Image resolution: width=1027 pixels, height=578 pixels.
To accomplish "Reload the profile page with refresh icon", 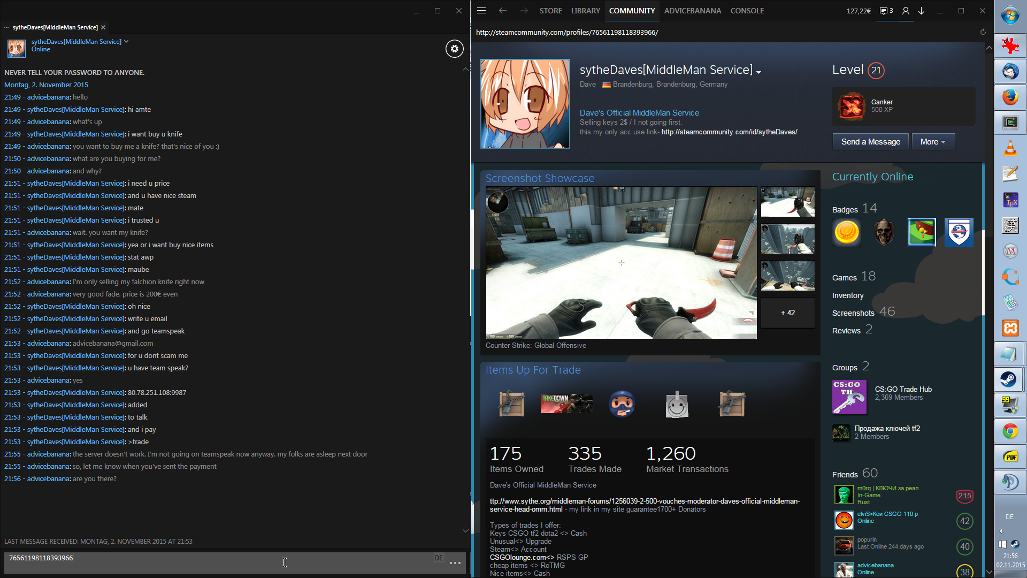I will (x=983, y=32).
